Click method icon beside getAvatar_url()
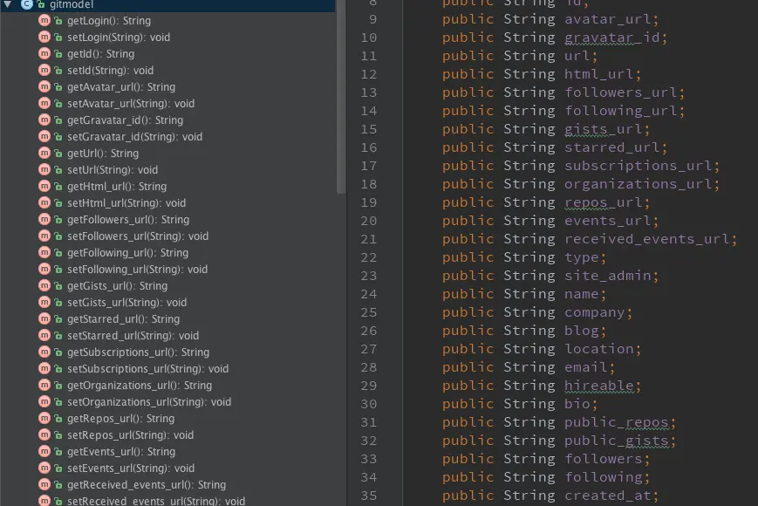 pos(44,86)
